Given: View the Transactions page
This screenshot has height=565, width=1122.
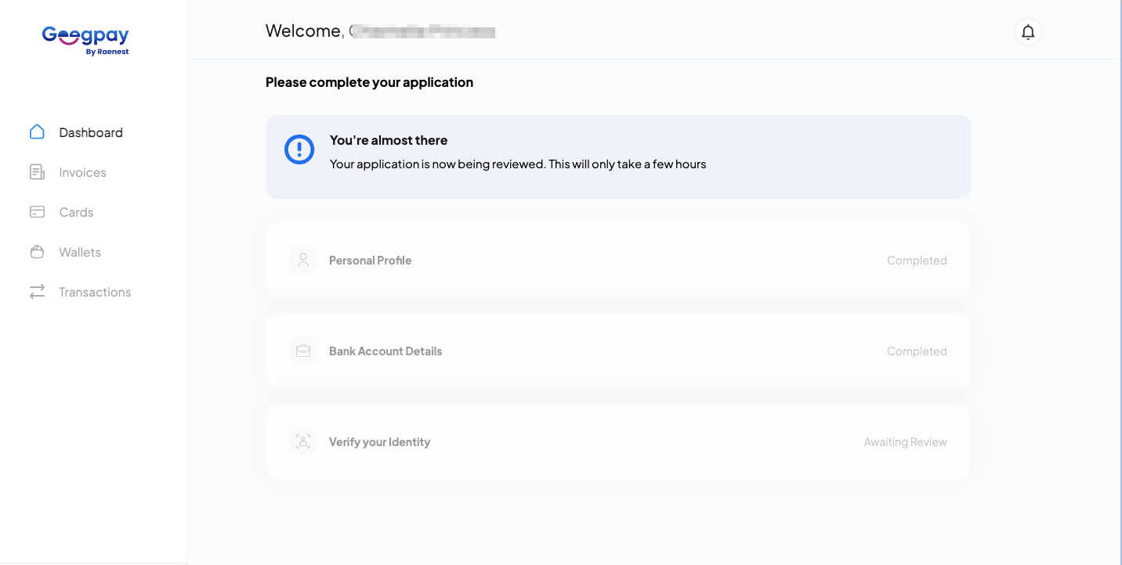Looking at the screenshot, I should click(95, 292).
